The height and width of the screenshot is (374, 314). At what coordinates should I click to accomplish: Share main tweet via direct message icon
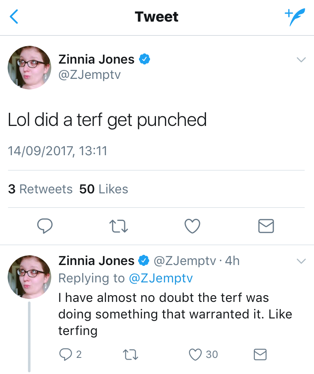click(266, 226)
